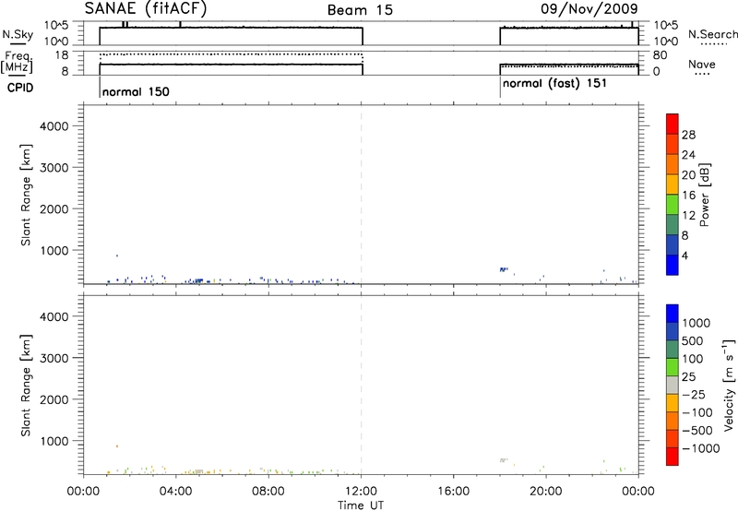
Task: Click the 'Velocity [m s-1]' colorbar title
Action: [729, 385]
